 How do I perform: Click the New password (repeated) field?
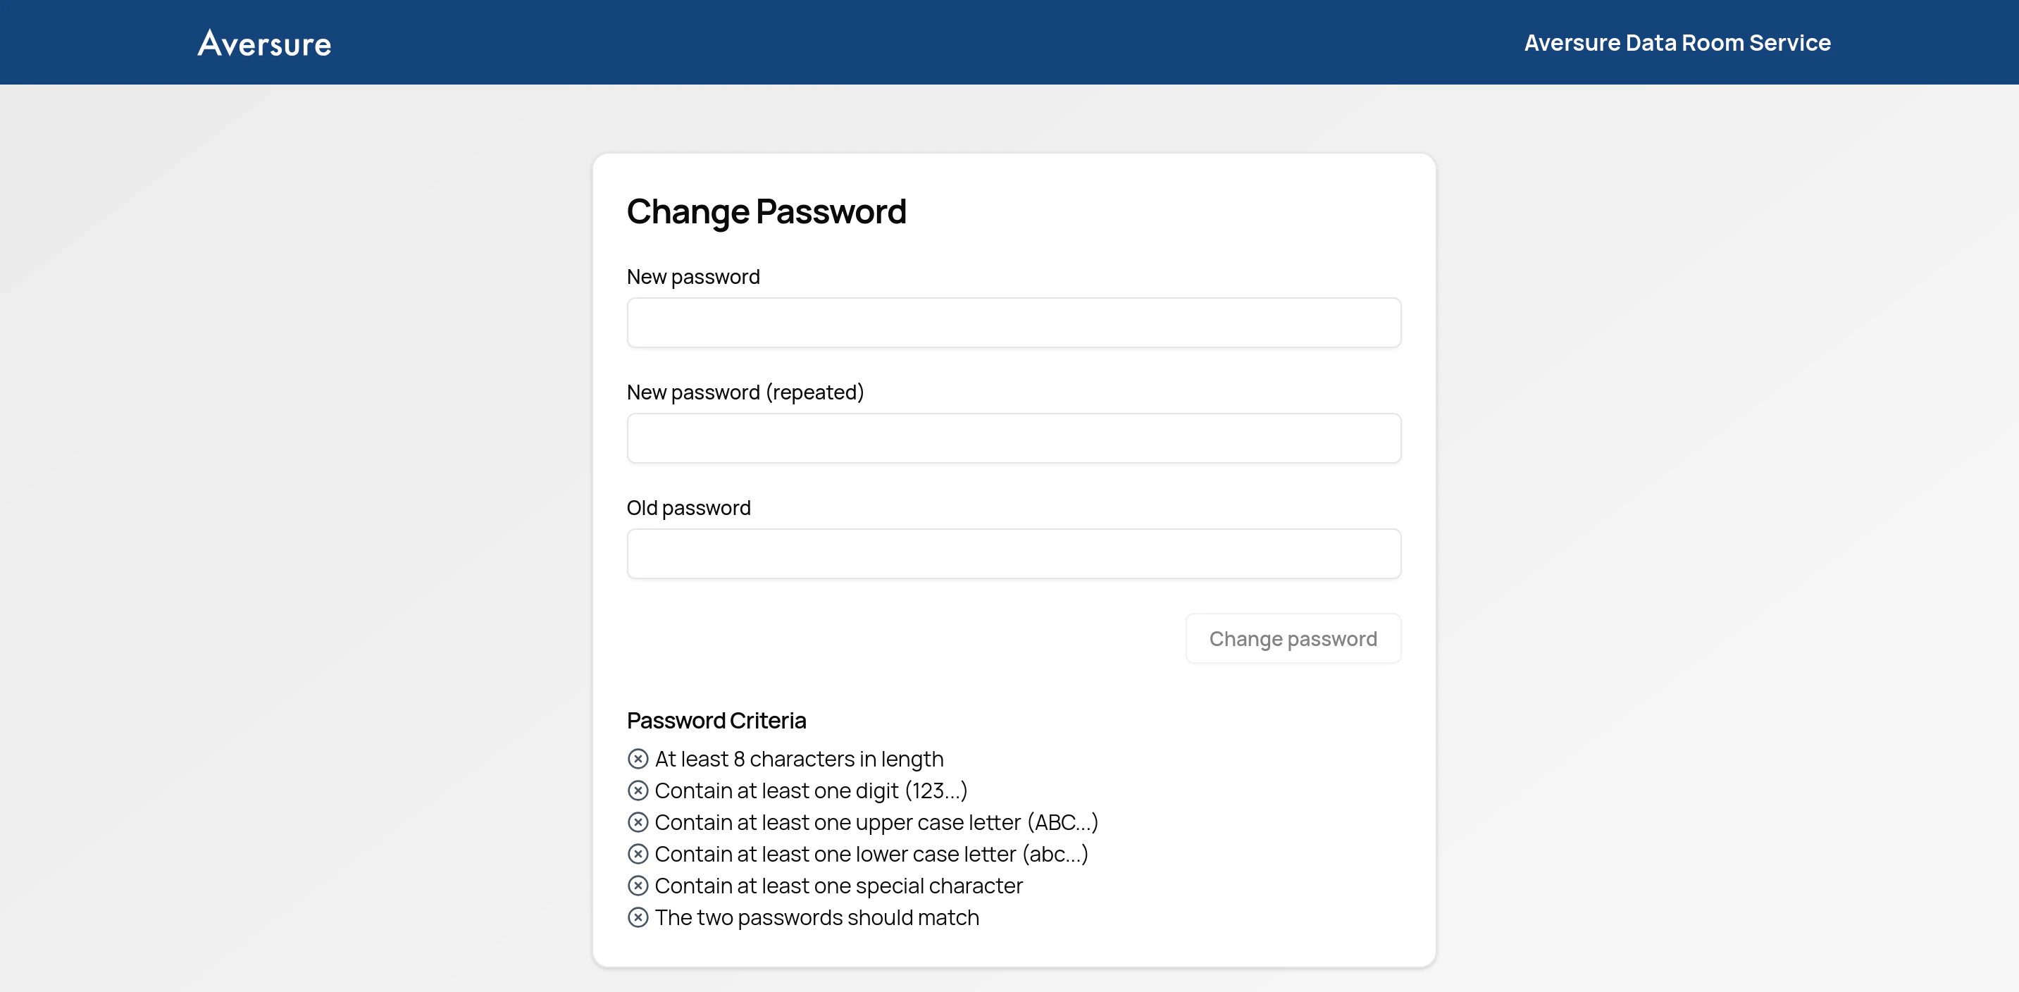point(1014,438)
